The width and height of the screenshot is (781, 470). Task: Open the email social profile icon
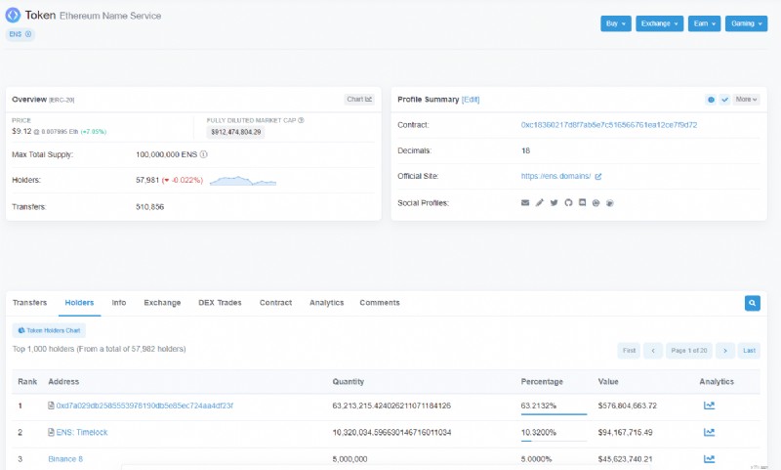coord(525,203)
